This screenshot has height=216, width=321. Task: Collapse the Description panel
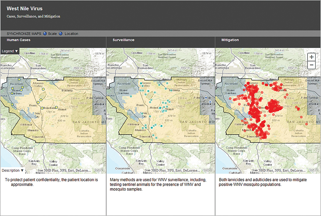click(x=13, y=171)
